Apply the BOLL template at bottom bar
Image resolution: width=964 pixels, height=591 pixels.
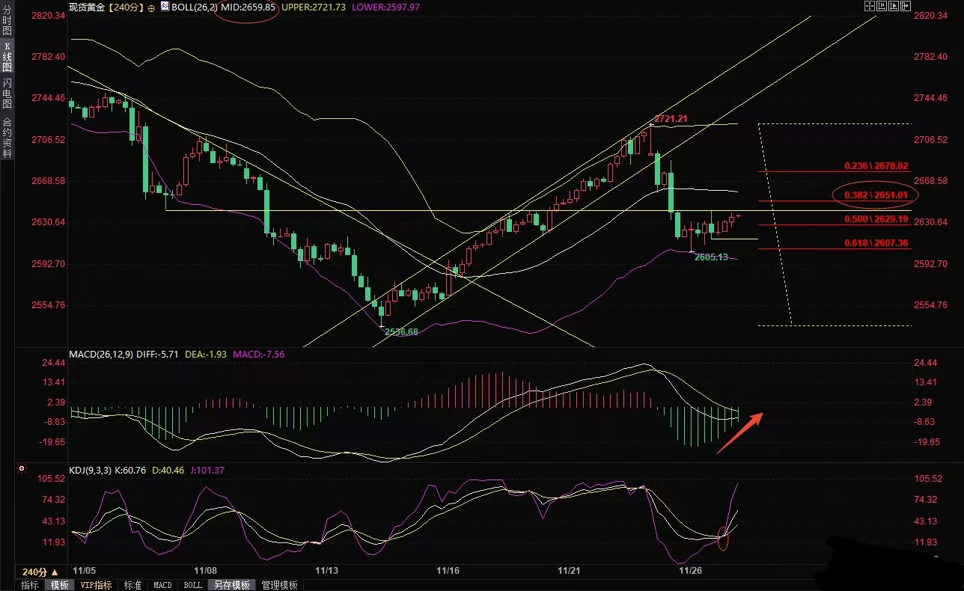pos(192,585)
